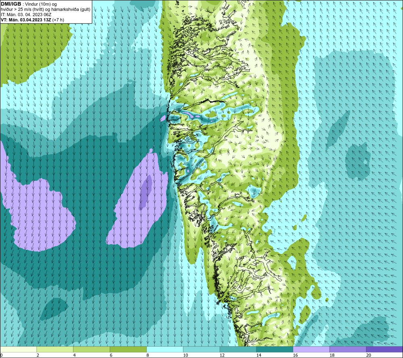The width and height of the screenshot is (403, 358).
Task: Click the 'IT: Mán. 03. 04. 2023 06Z' line
Action: [x=26, y=15]
